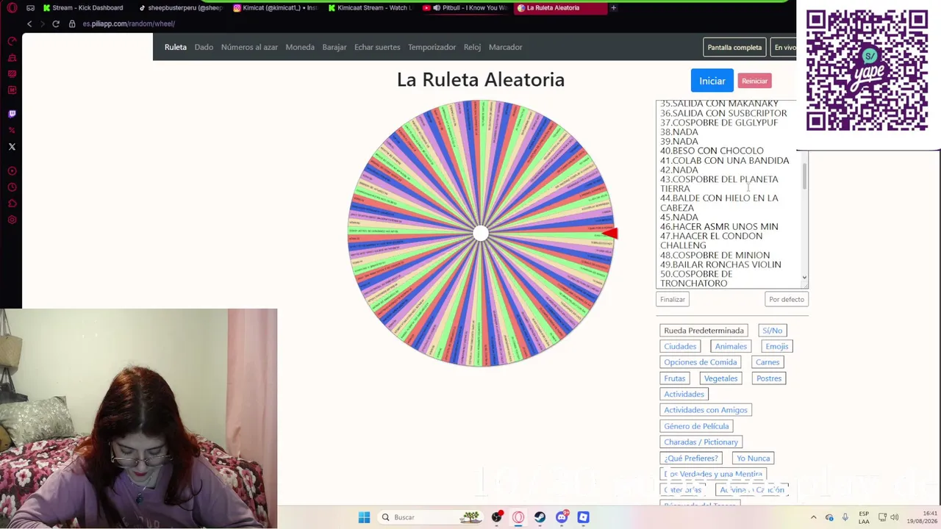Switch to the Pitbull YouTube tab
Screen dimensions: 941x529
pyautogui.click(x=465, y=8)
